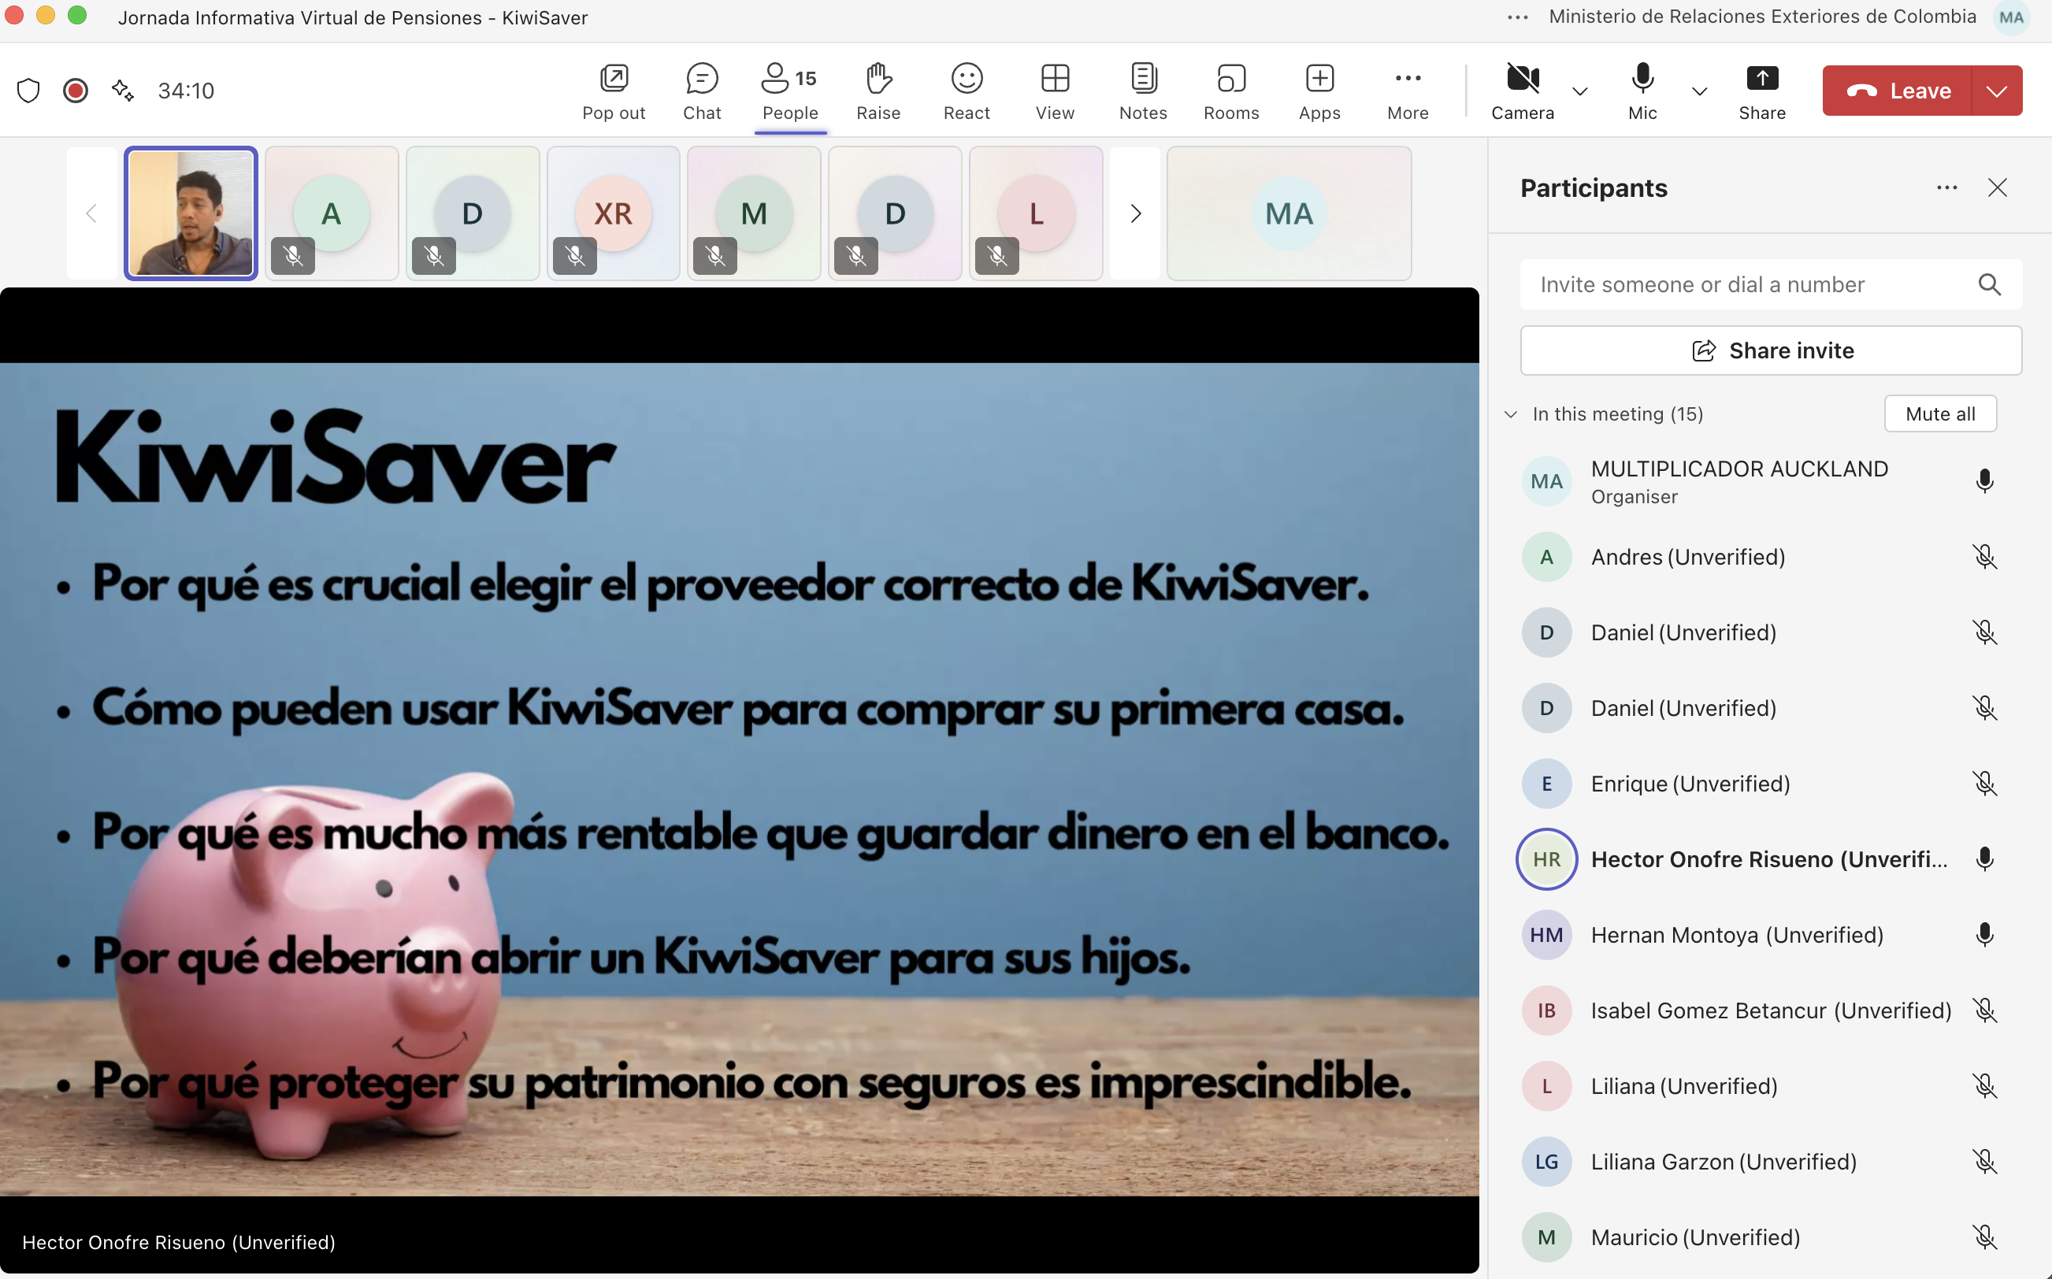Click the 34:10 meeting timer
2052x1279 pixels.
click(186, 91)
